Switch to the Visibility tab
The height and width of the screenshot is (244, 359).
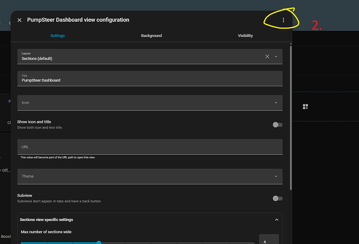point(245,36)
